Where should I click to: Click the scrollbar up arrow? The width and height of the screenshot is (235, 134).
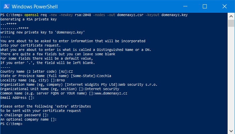point(231,16)
